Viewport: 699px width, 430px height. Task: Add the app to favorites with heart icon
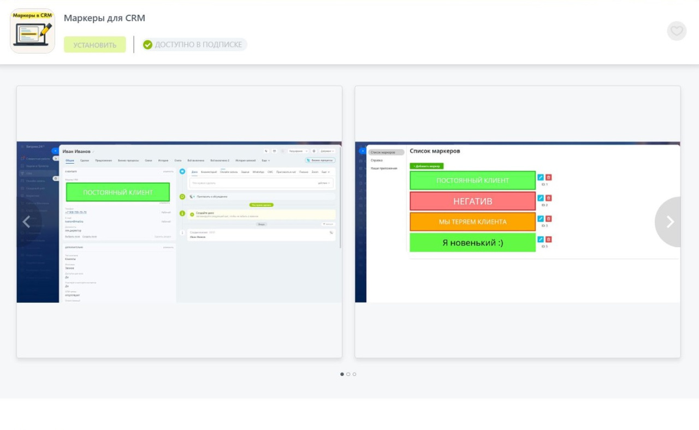pyautogui.click(x=677, y=31)
